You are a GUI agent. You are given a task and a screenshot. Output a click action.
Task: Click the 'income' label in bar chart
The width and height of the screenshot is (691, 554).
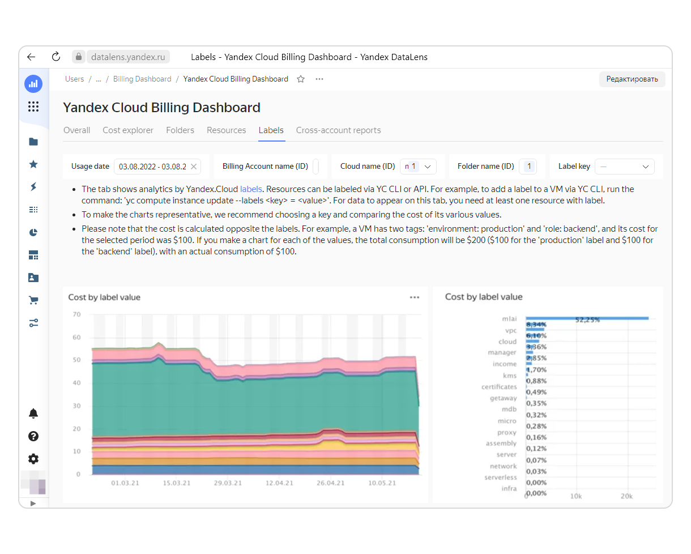(x=505, y=364)
